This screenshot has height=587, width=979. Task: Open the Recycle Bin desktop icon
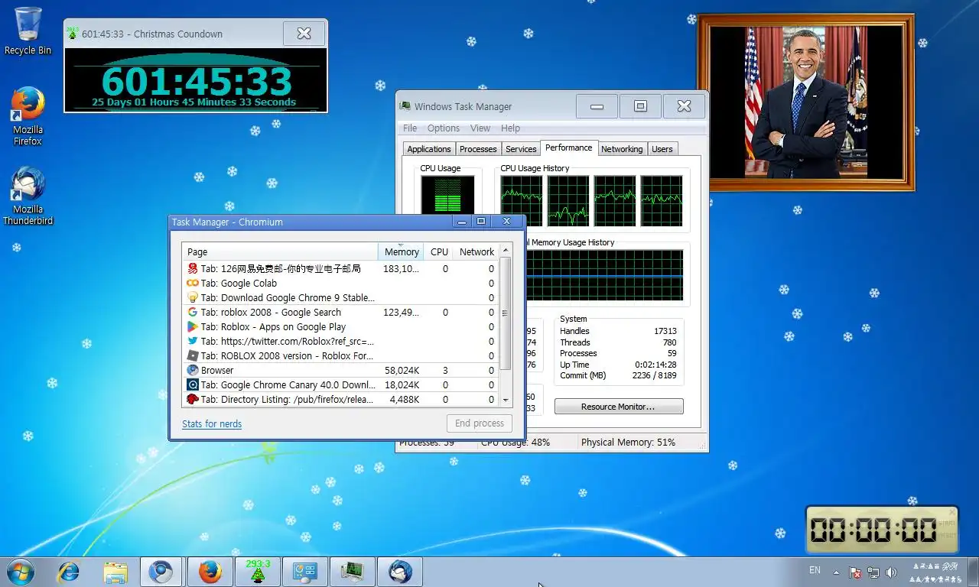28,31
